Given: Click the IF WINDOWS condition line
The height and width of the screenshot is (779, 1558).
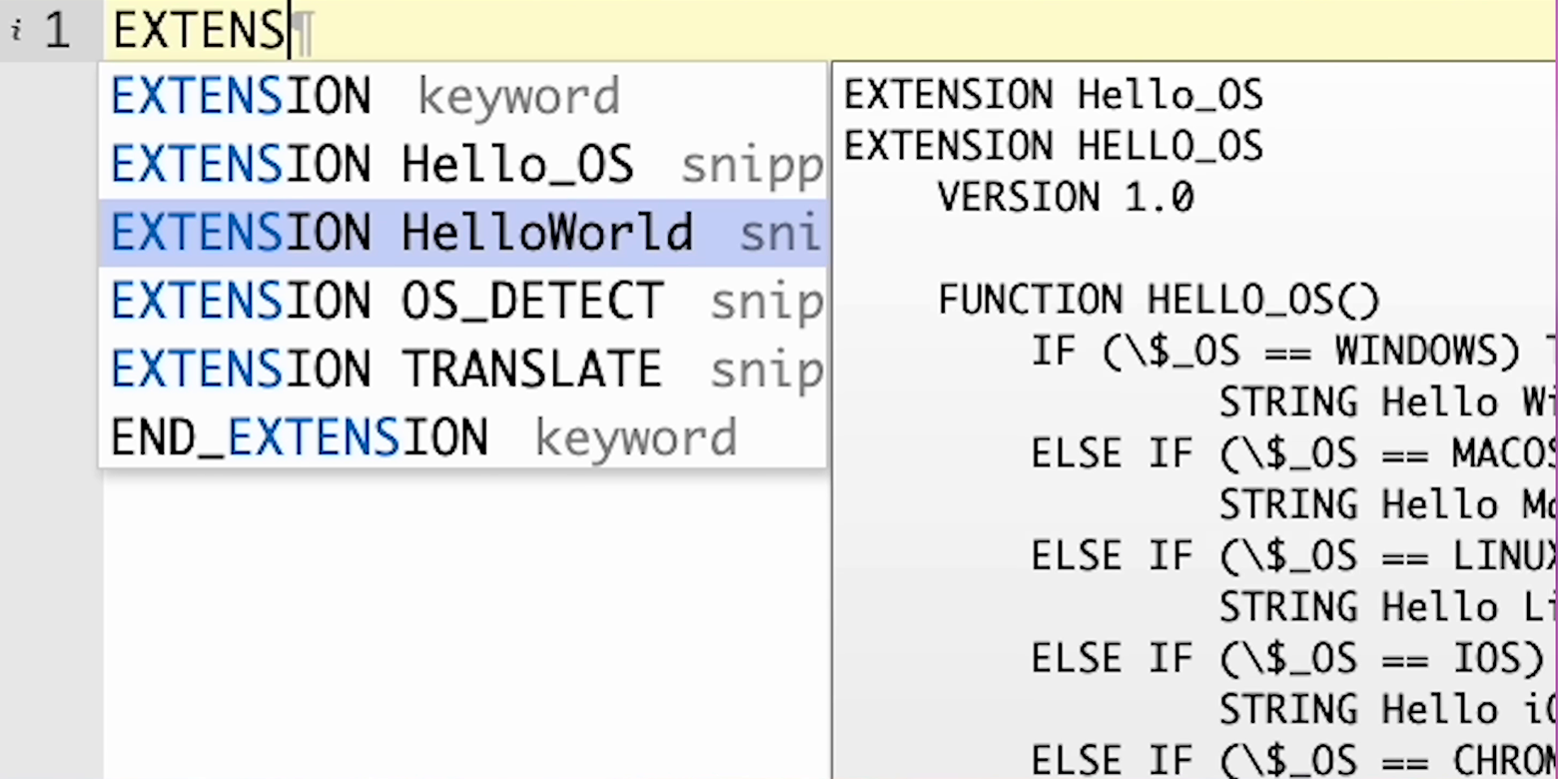Looking at the screenshot, I should click(1278, 351).
